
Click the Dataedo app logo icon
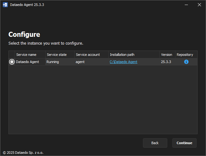pos(5,5)
